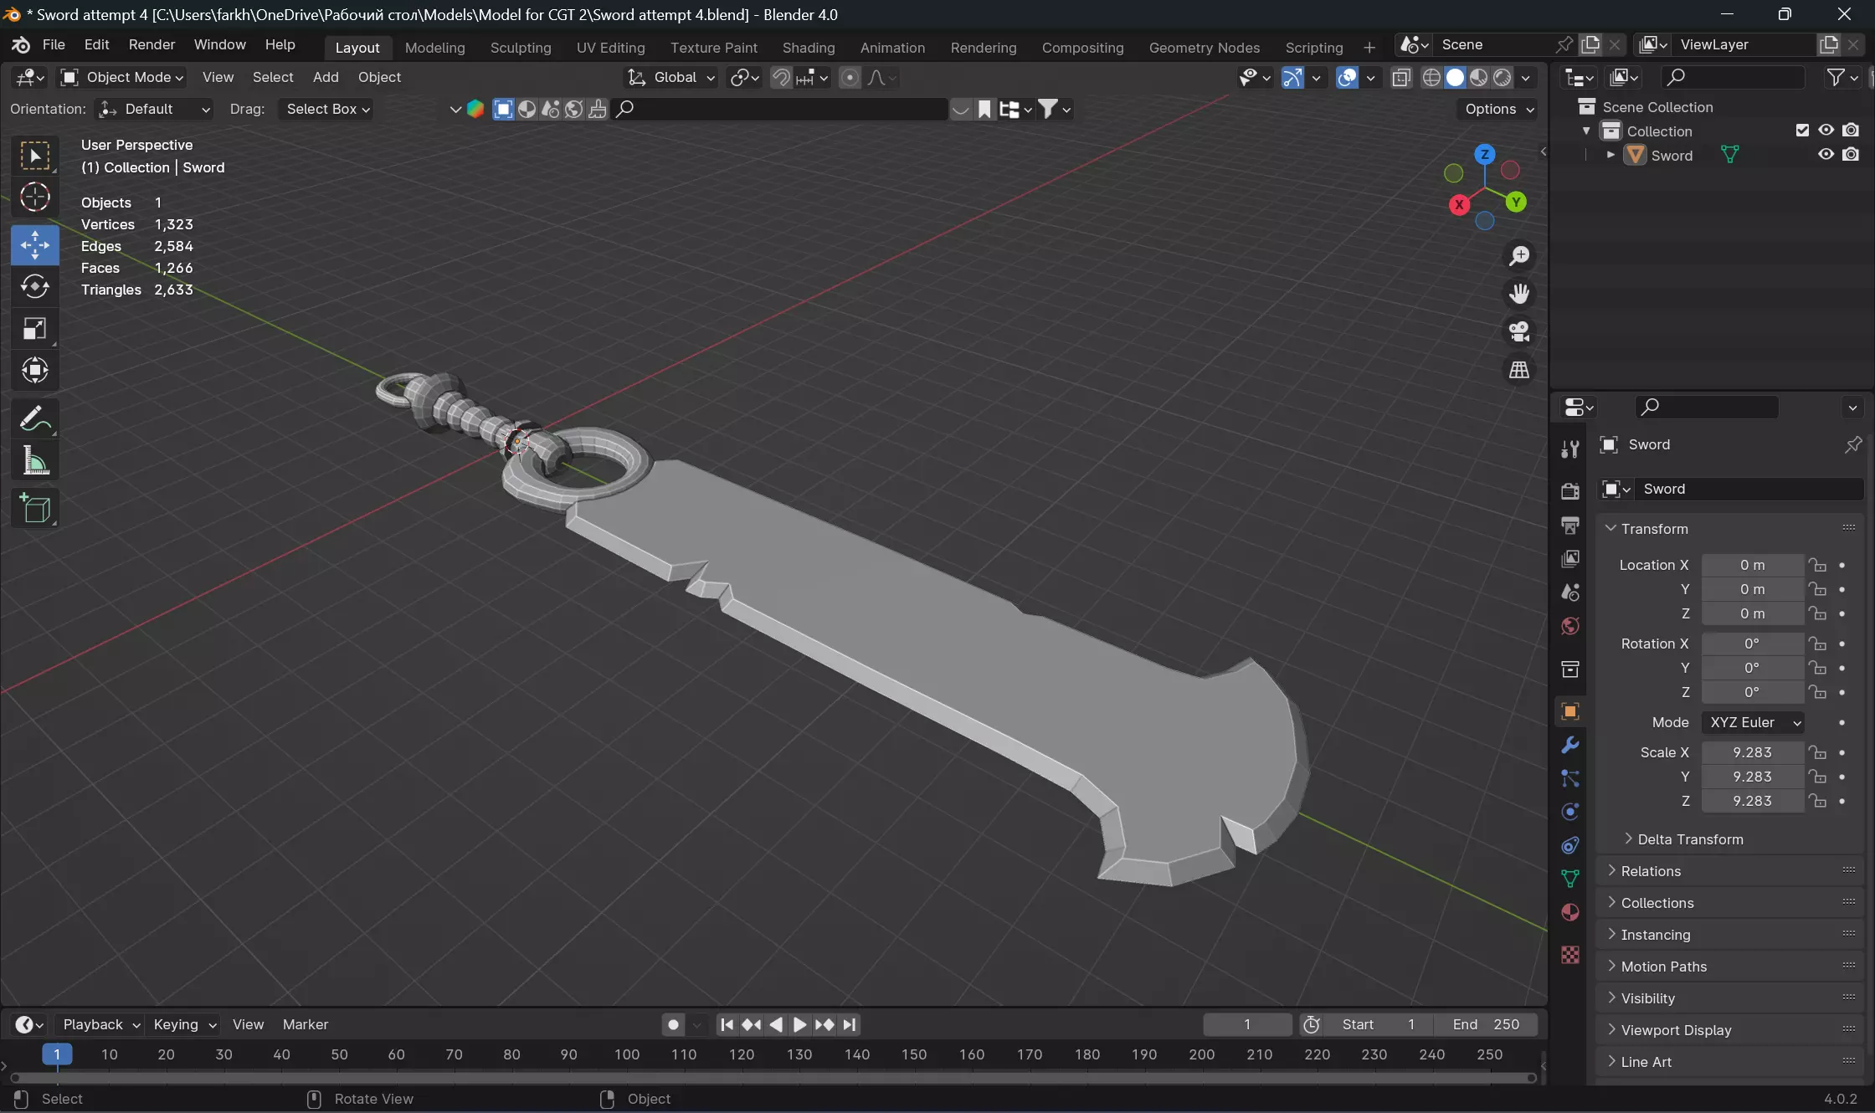Open the viewport Add menu

pyautogui.click(x=326, y=78)
